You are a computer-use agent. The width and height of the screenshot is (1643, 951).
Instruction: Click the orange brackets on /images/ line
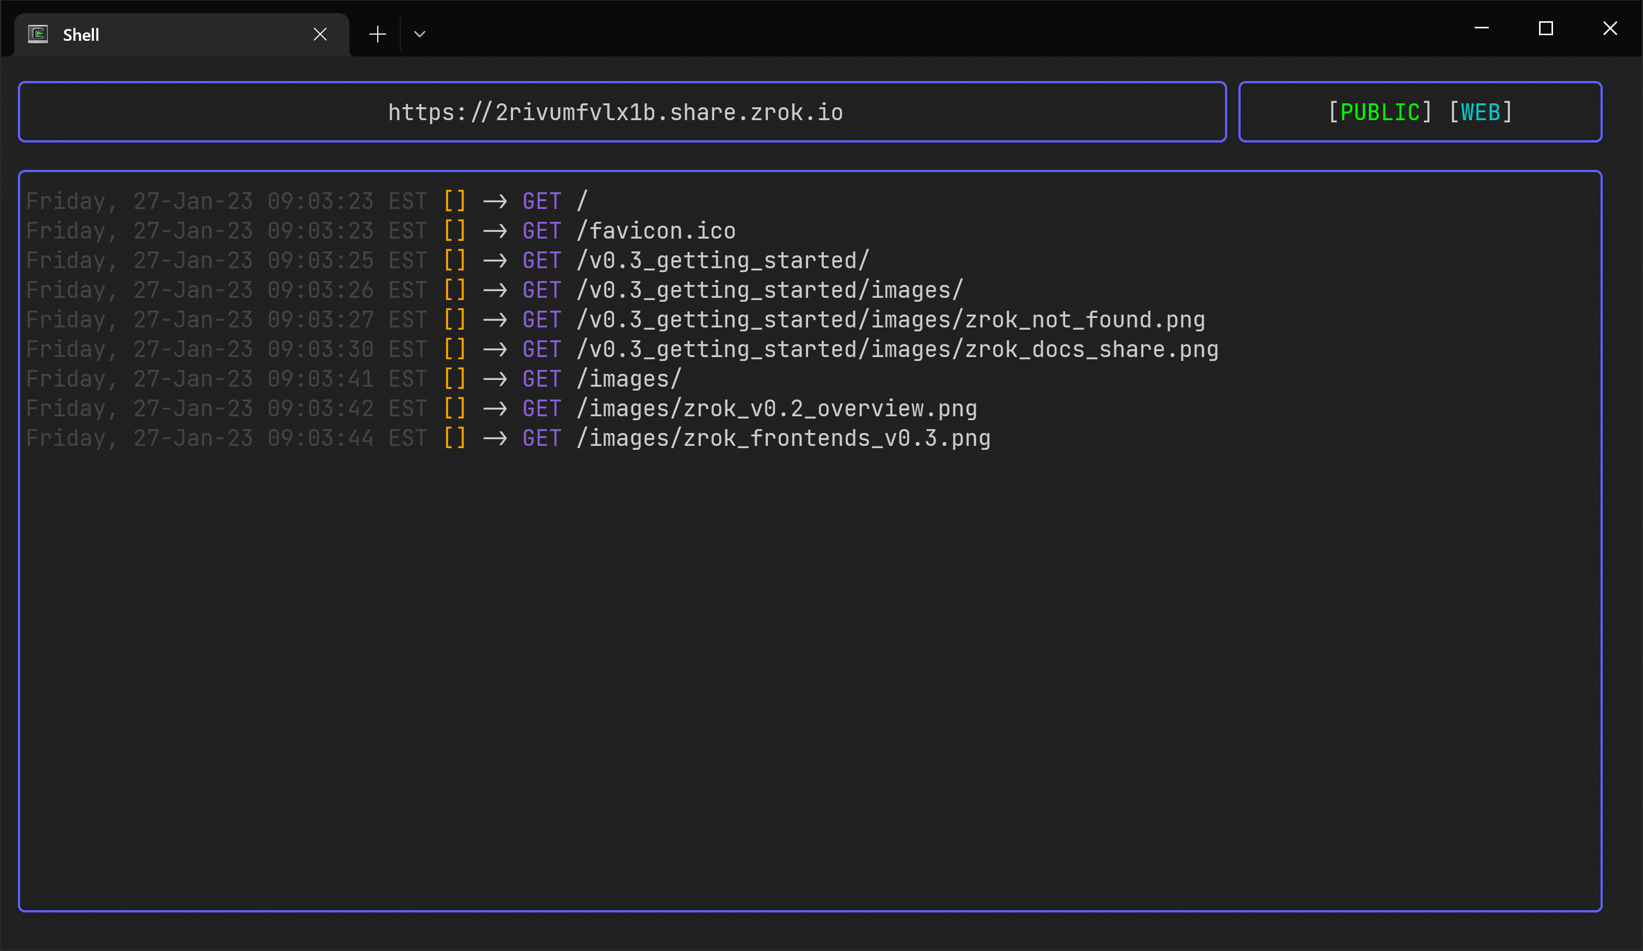454,379
